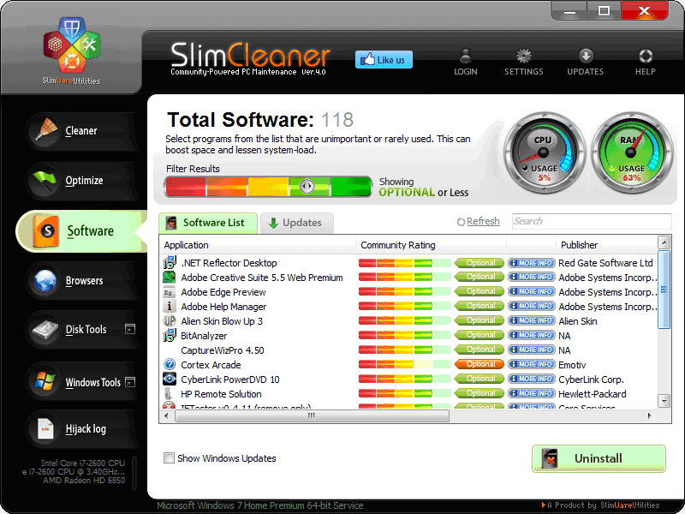
Task: Open the Optimize green flag icon
Action: tap(45, 180)
